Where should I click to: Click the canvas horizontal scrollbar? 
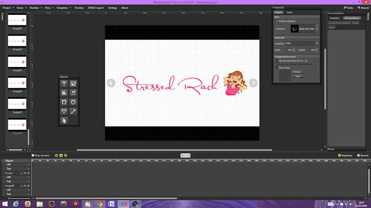[174, 150]
